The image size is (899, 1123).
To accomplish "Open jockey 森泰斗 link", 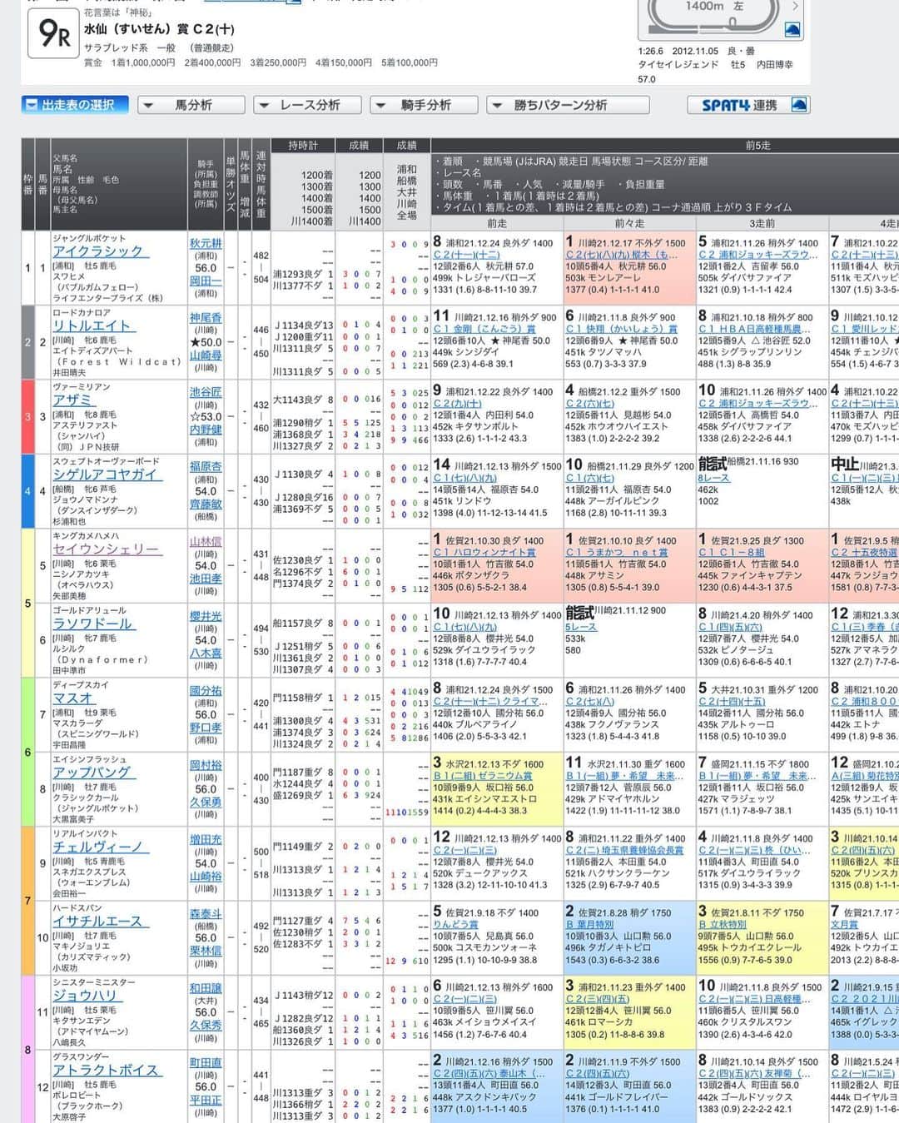I will pyautogui.click(x=206, y=914).
